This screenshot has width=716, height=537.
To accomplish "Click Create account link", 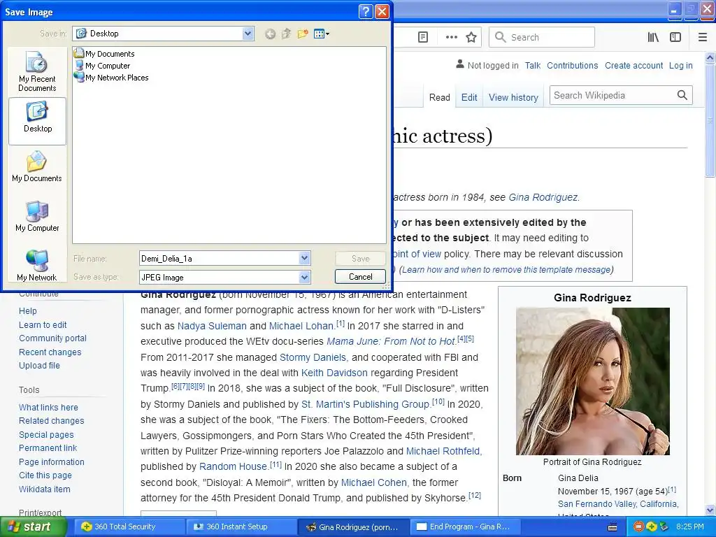I will pyautogui.click(x=633, y=65).
